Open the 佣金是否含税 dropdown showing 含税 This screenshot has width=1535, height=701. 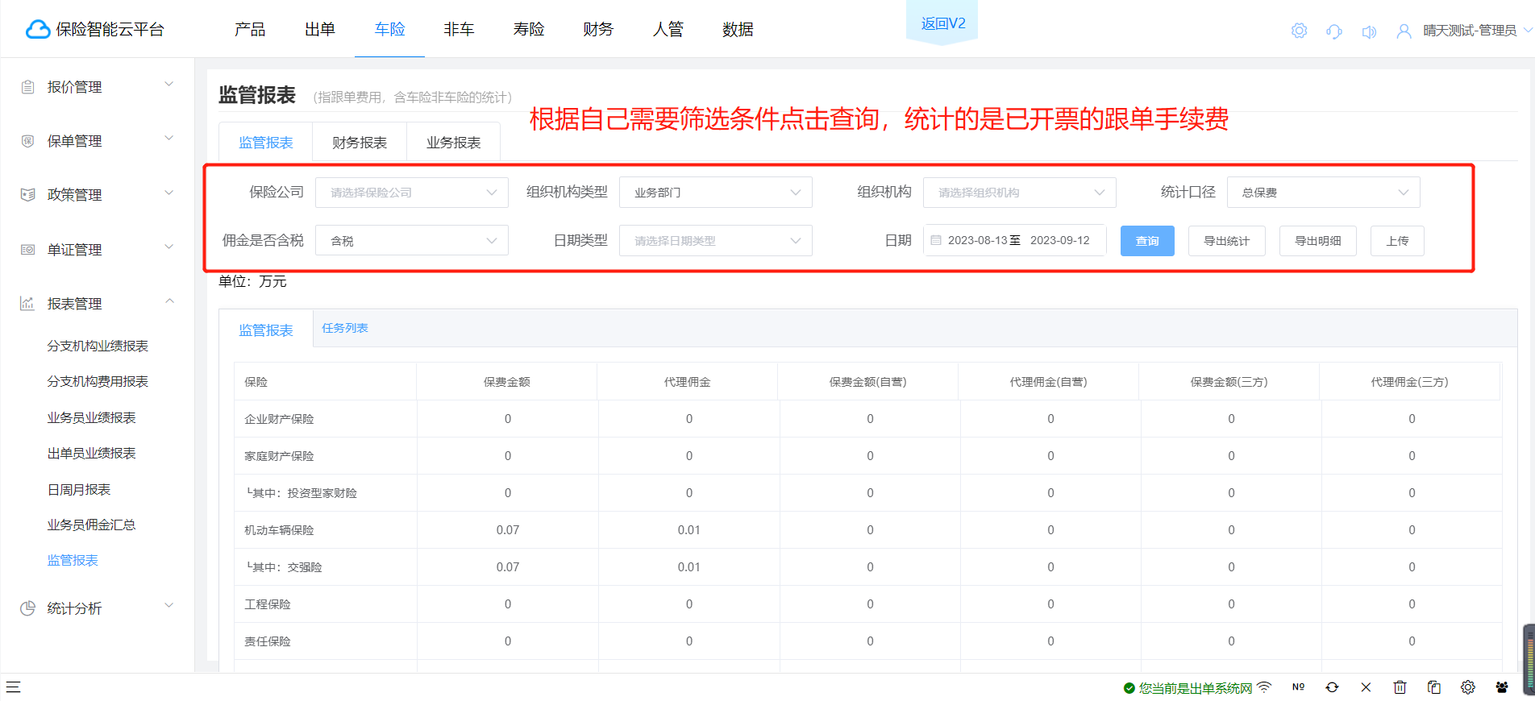click(412, 240)
